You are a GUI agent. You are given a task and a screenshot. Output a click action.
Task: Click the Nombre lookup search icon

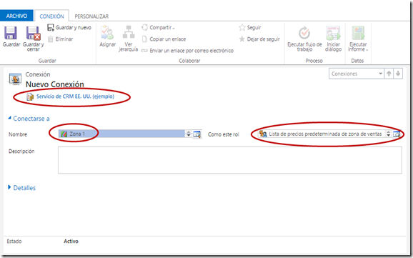196,134
